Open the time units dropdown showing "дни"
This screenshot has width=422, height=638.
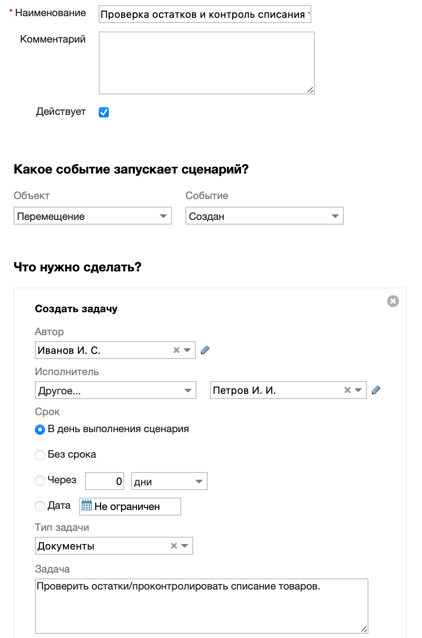click(x=168, y=481)
